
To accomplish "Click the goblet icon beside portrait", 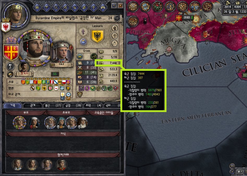I will pos(10,66).
